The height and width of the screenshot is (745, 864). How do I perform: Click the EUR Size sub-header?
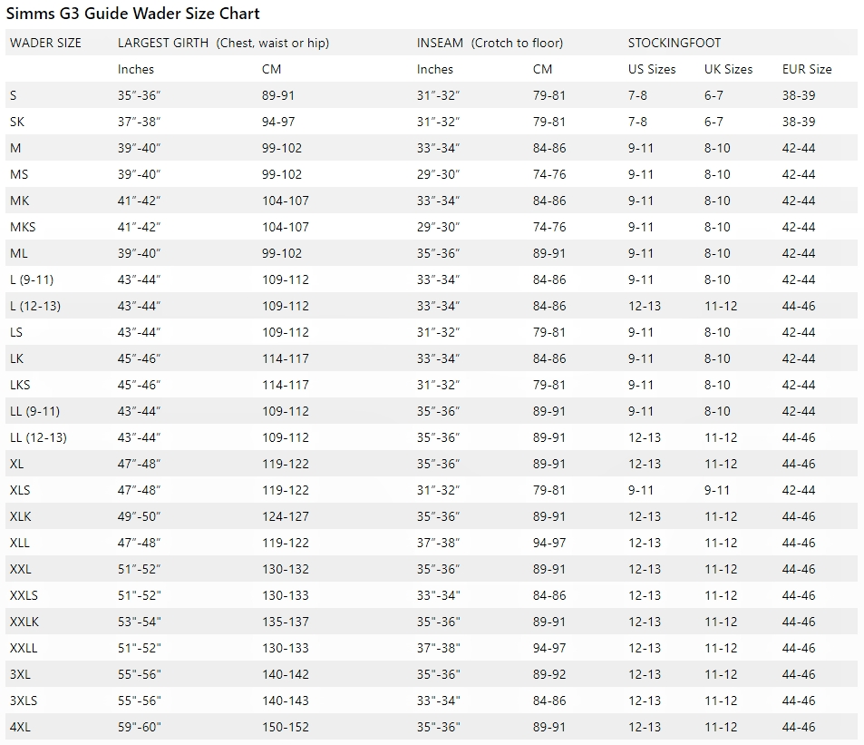pyautogui.click(x=807, y=70)
